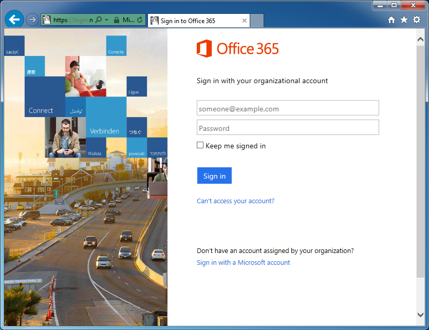This screenshot has width=429, height=330.
Task: Click the 'Connect' tile in the illustration
Action: click(45, 97)
